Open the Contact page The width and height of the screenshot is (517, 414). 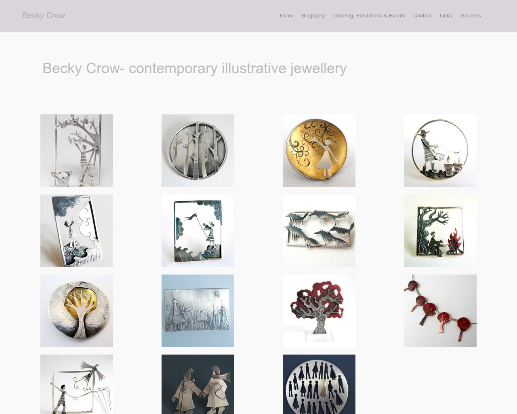pos(422,16)
